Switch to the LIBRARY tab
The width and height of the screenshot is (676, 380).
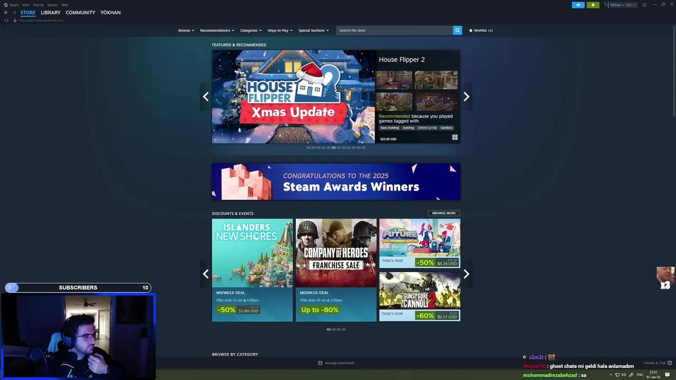tap(51, 12)
